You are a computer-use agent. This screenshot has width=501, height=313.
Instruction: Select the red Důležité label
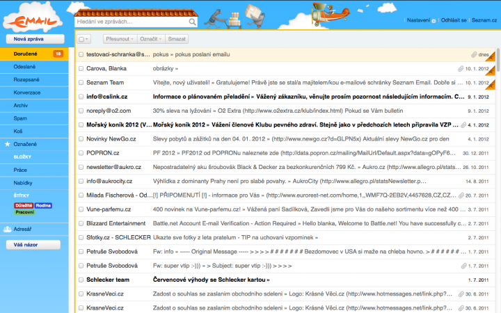pyautogui.click(x=24, y=205)
